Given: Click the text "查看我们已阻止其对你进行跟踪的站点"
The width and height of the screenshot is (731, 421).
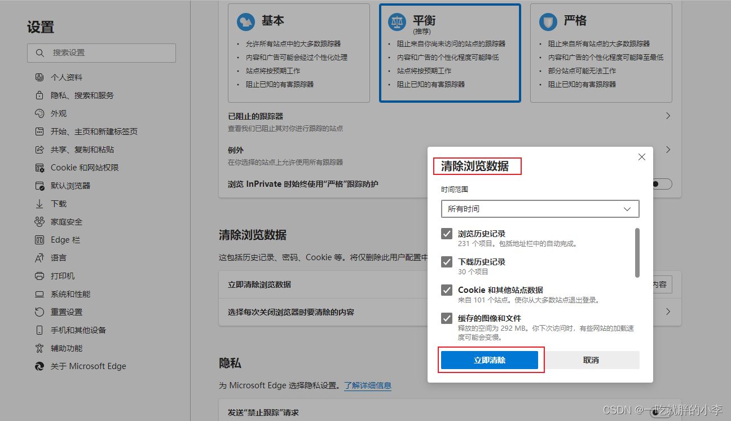Looking at the screenshot, I should pos(285,129).
